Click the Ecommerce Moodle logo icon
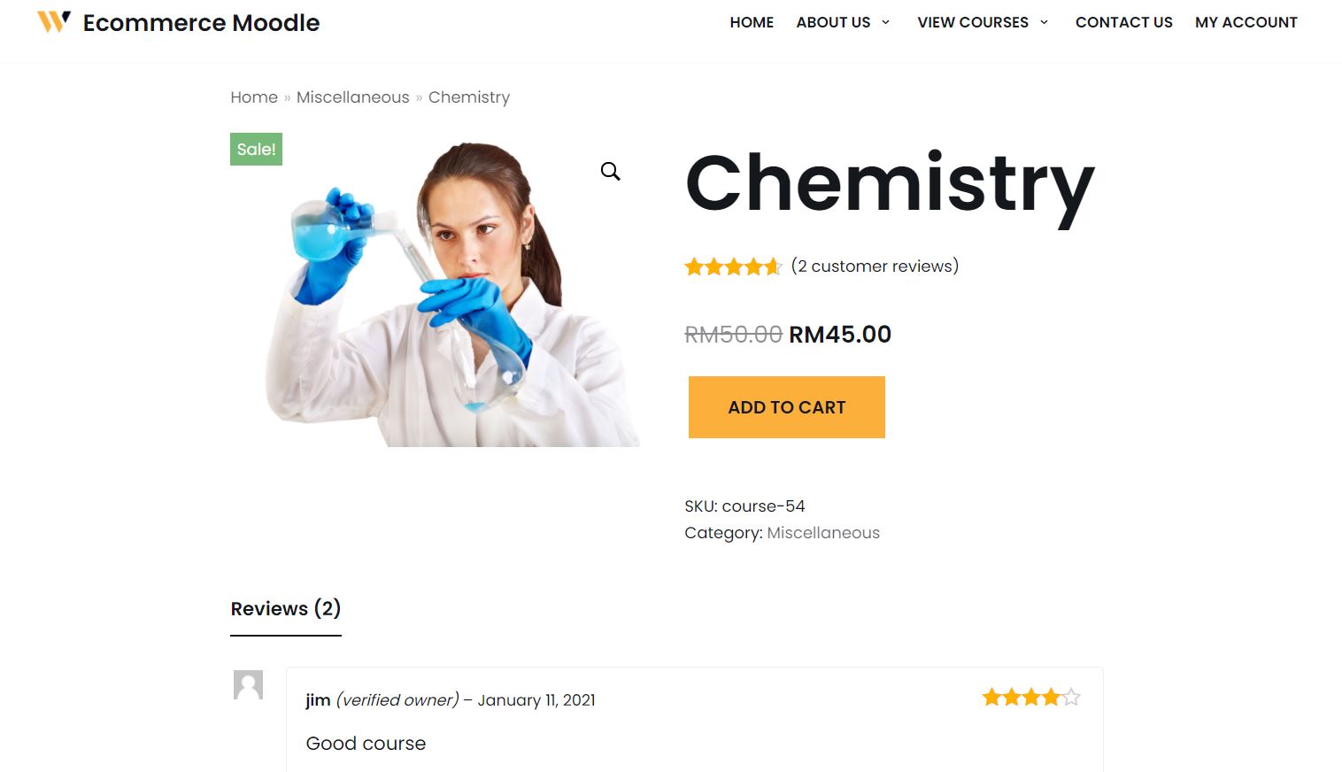This screenshot has height=772, width=1342. tap(53, 21)
